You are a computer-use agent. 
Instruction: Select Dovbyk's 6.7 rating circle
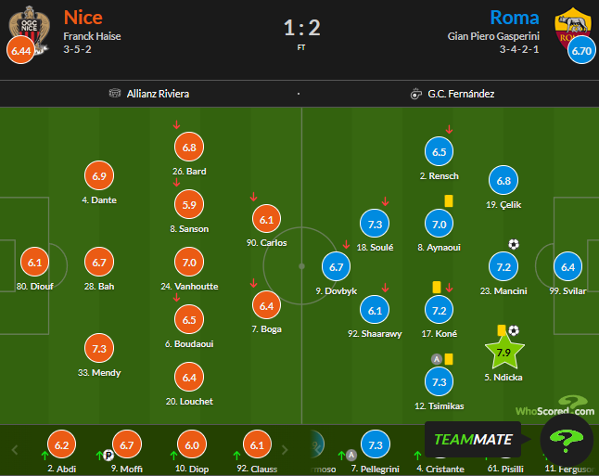[336, 268]
